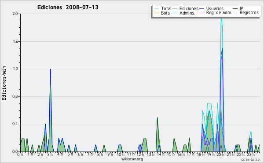Click the chart title Ediciones 2008-07-13

coord(68,7)
